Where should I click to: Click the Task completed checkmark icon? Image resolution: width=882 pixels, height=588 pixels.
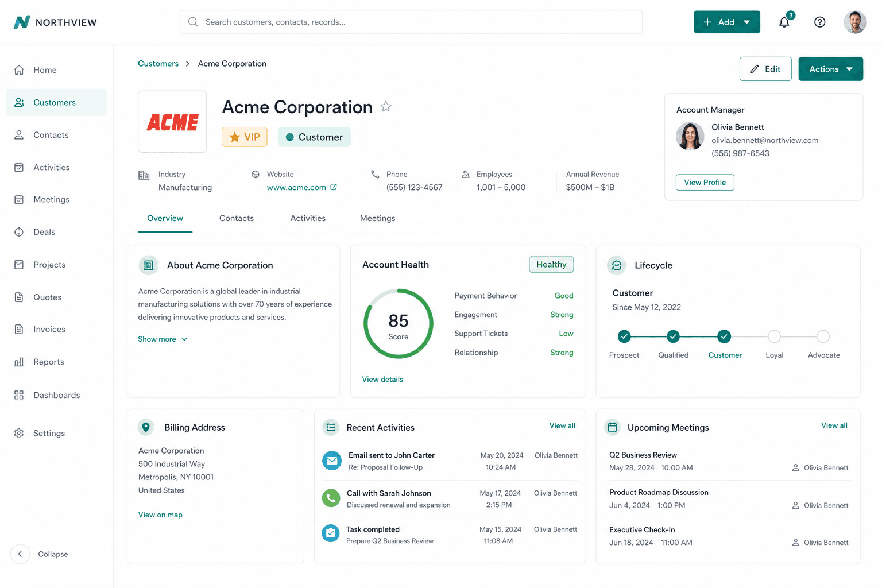tap(331, 534)
